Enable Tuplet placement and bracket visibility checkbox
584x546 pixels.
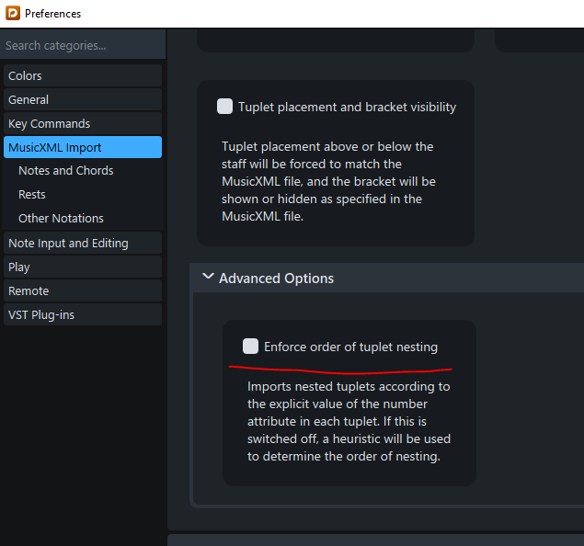click(225, 107)
